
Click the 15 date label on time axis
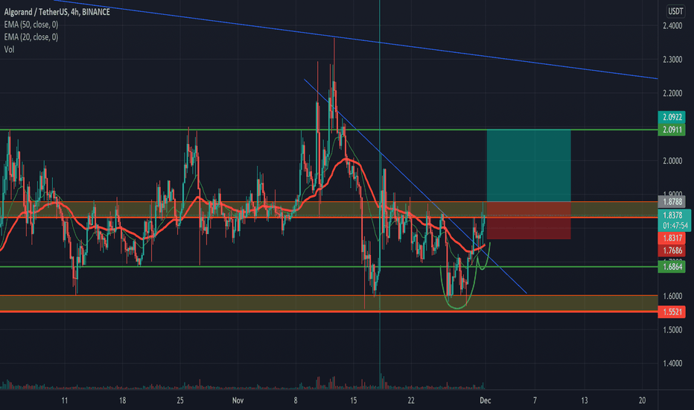click(353, 401)
